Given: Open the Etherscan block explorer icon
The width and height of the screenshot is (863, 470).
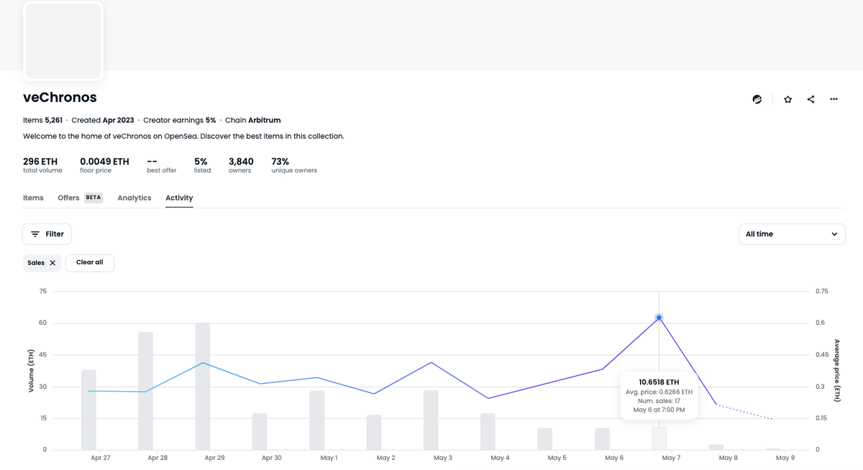Looking at the screenshot, I should click(x=757, y=99).
